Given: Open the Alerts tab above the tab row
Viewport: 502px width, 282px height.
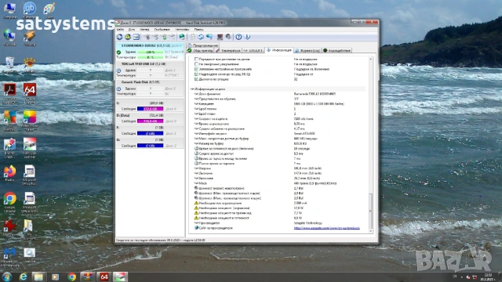Looking at the screenshot, I should coord(203,45).
